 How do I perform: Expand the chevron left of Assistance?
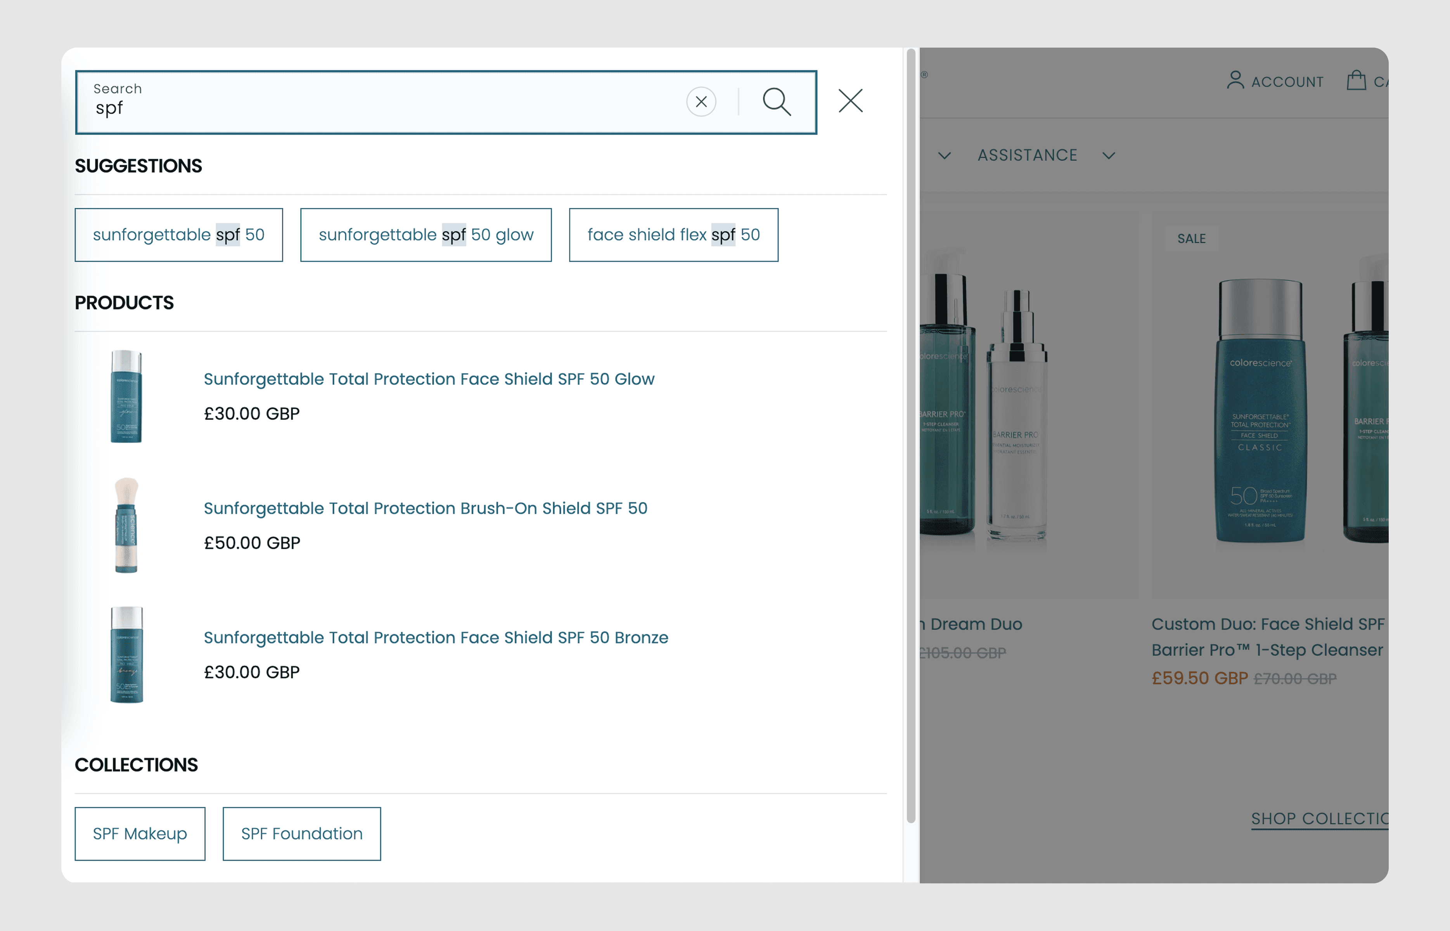tap(944, 156)
